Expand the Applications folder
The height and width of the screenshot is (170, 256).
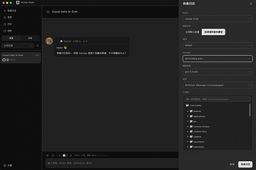point(188,116)
